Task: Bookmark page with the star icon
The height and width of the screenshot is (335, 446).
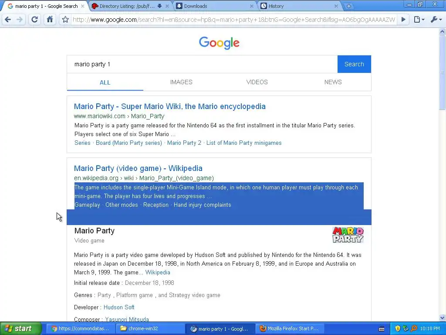Action: click(x=65, y=19)
